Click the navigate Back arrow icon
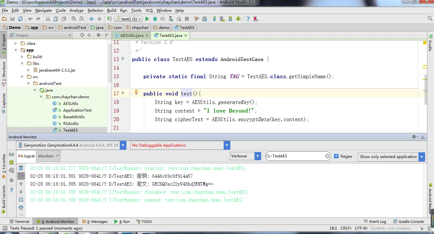The height and width of the screenshot is (234, 434). point(92,19)
